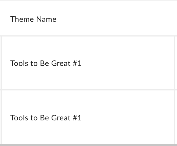
Task: Click "Great" in the last data row
Action: [x=61, y=118]
